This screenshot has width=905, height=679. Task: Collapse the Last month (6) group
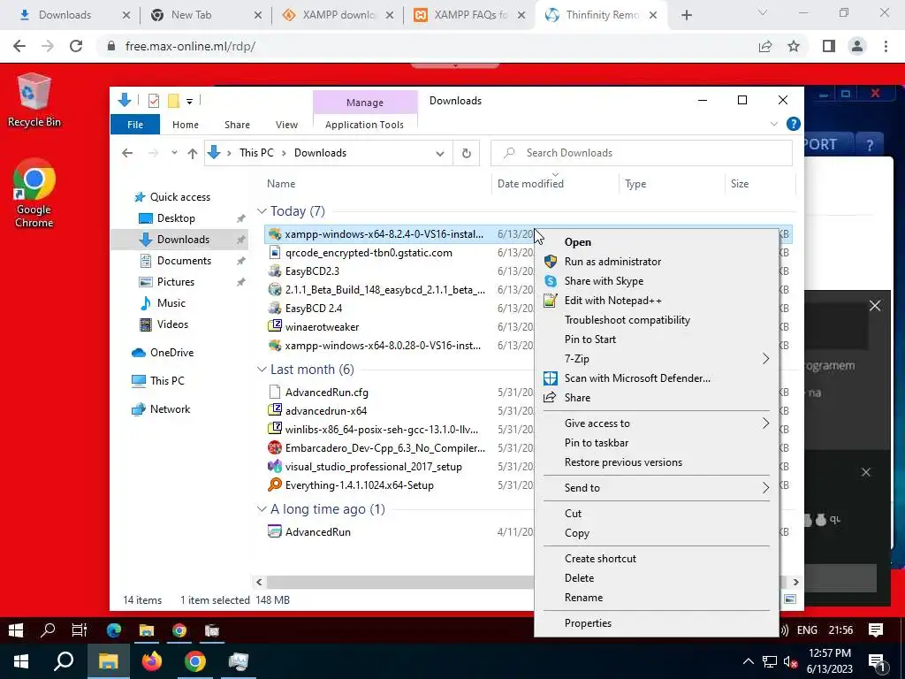[262, 370]
